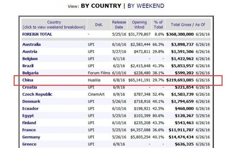Click the Greece country link

[x=29, y=144]
